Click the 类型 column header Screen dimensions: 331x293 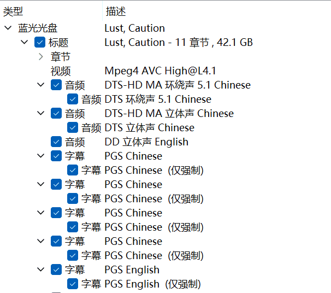13,11
